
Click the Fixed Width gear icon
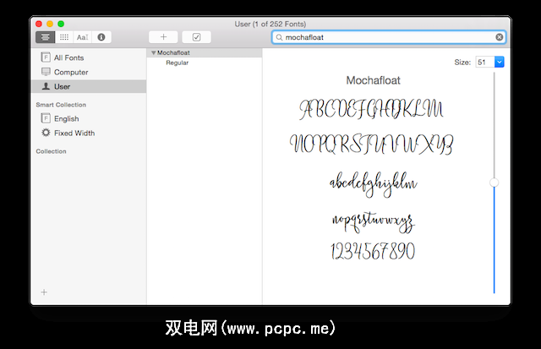(46, 133)
